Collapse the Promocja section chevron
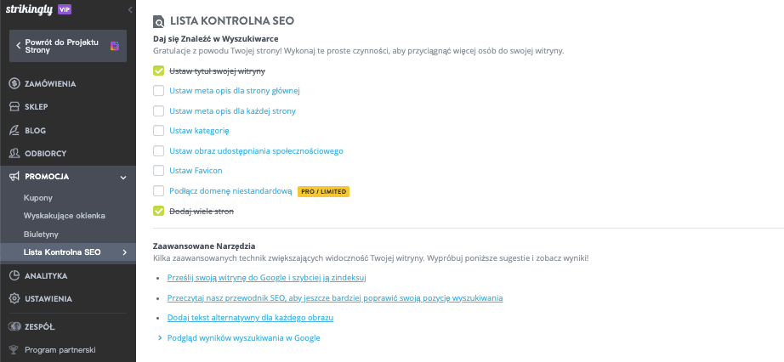 tap(123, 177)
